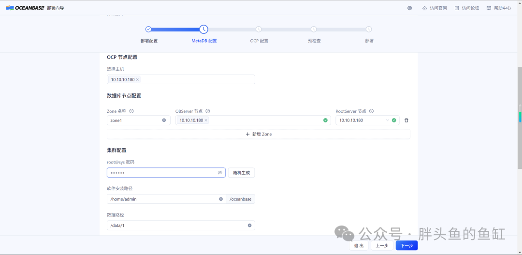The height and width of the screenshot is (255, 522).
Task: Show help for OBServer 节点
Action: (208, 111)
